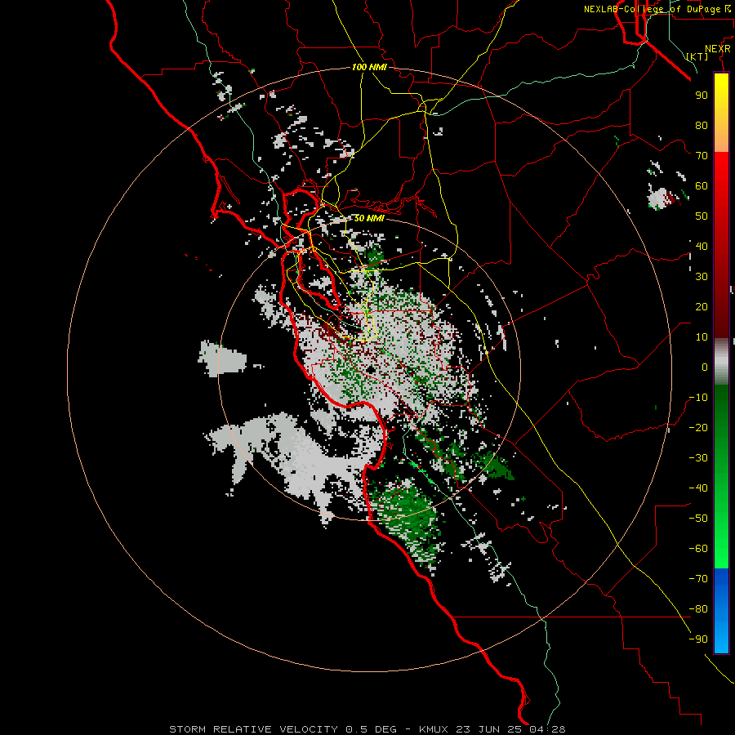735x735 pixels.
Task: Select the positive 40 knot scale value
Action: click(702, 246)
